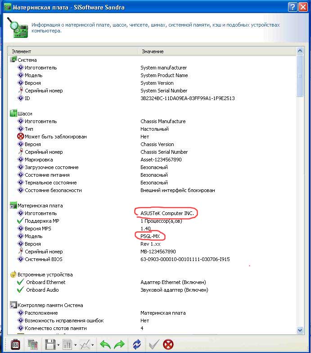This screenshot has height=353, width=311.
Task: Click the second toolbar icon with colored chart
Action: pyautogui.click(x=33, y=345)
